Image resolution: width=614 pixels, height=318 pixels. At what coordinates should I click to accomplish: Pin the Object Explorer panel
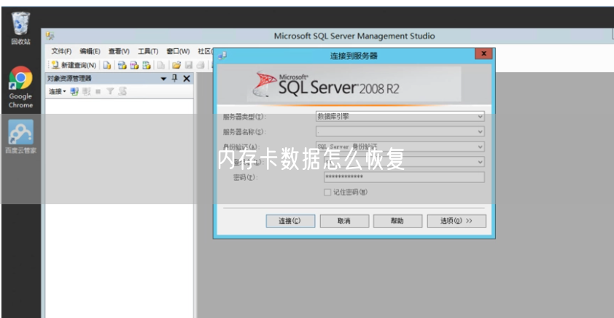coord(175,78)
